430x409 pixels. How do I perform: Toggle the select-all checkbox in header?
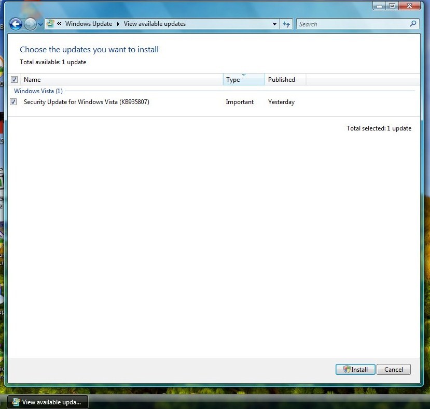point(14,79)
